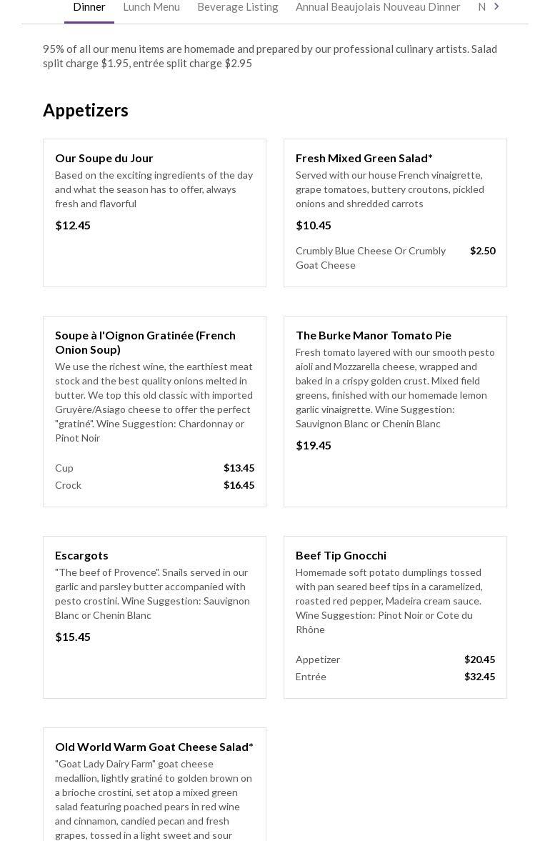This screenshot has height=841, width=550.
Task: Click the Crock $16.45 option
Action: pos(154,485)
